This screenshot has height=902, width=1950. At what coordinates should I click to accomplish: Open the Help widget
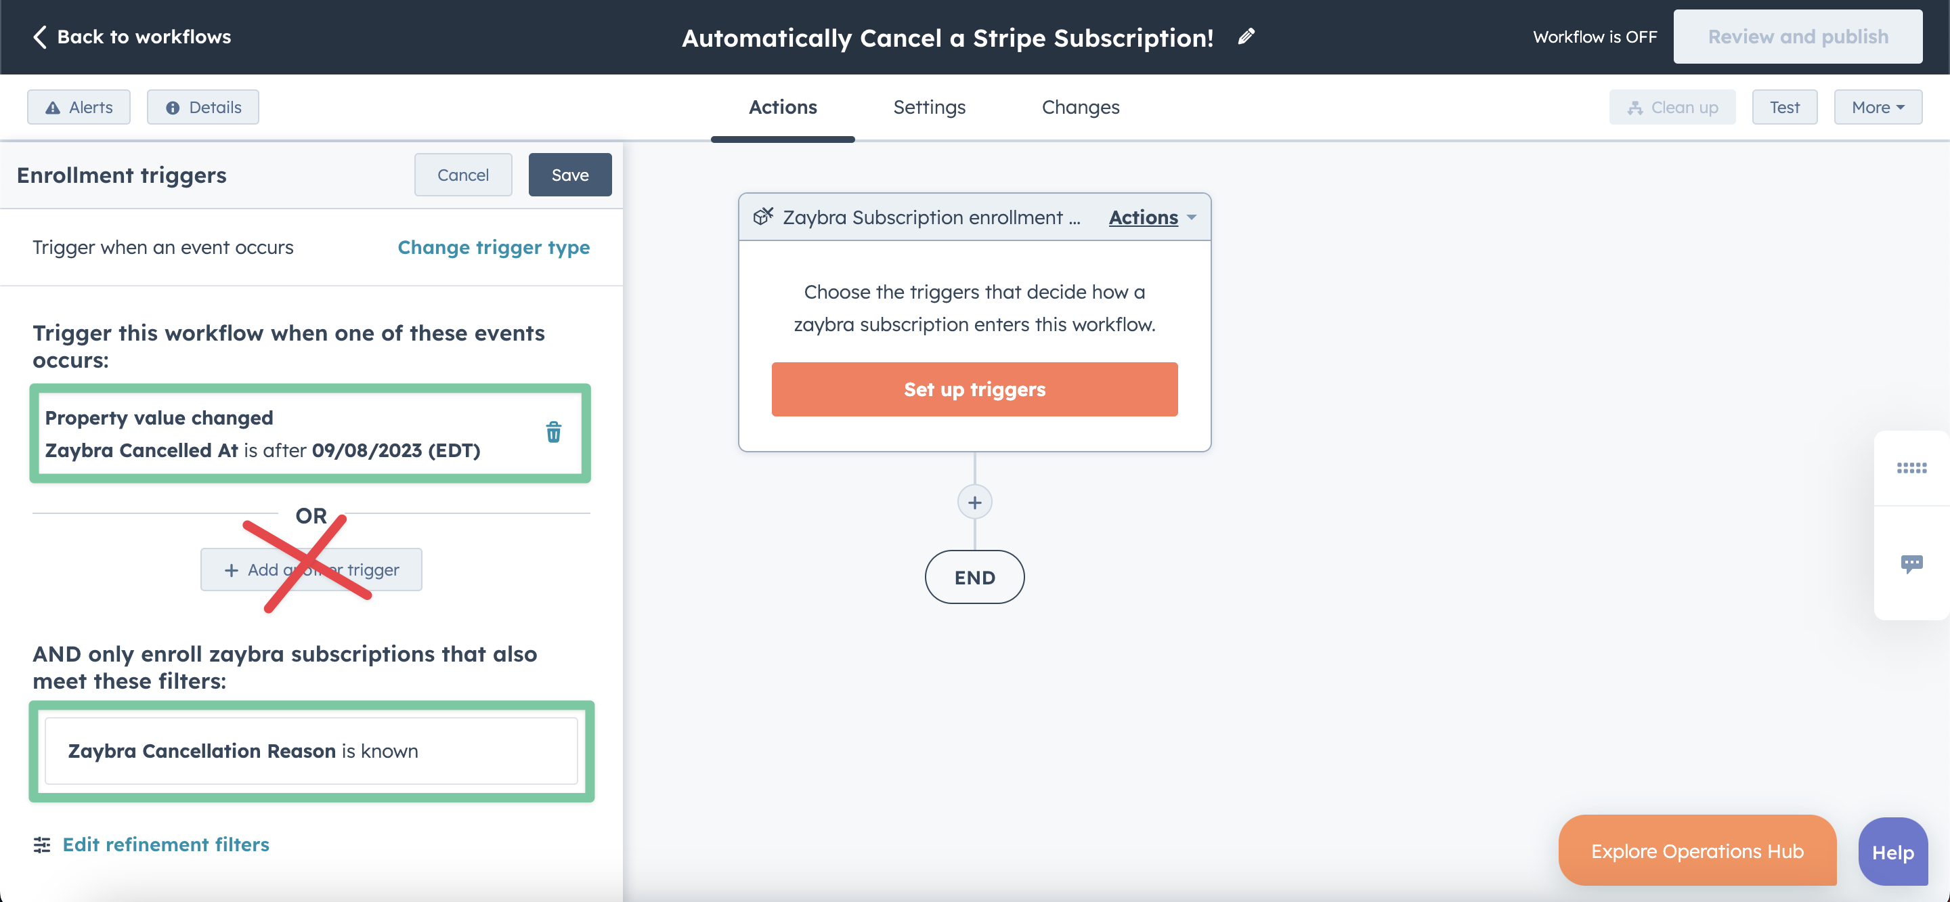point(1892,852)
